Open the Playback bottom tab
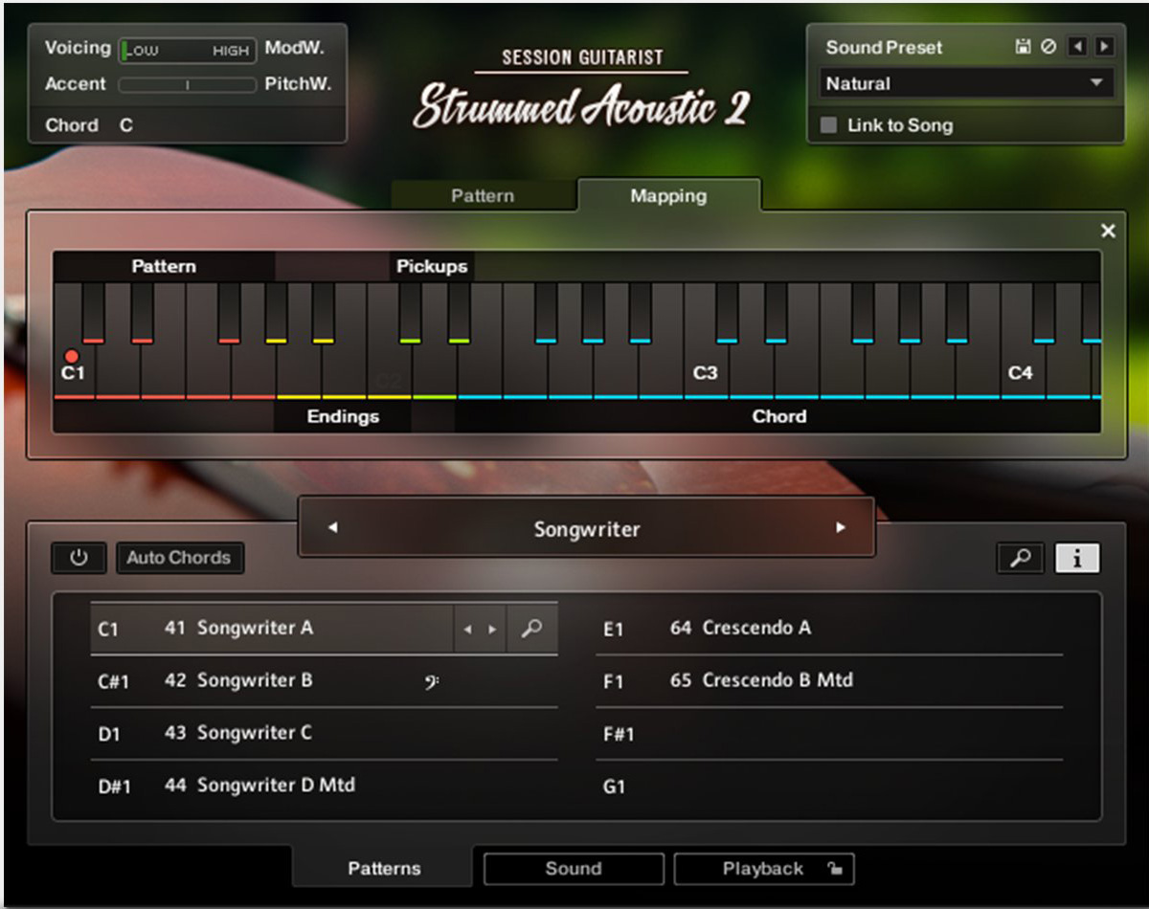The width and height of the screenshot is (1149, 909). pyautogui.click(x=763, y=869)
